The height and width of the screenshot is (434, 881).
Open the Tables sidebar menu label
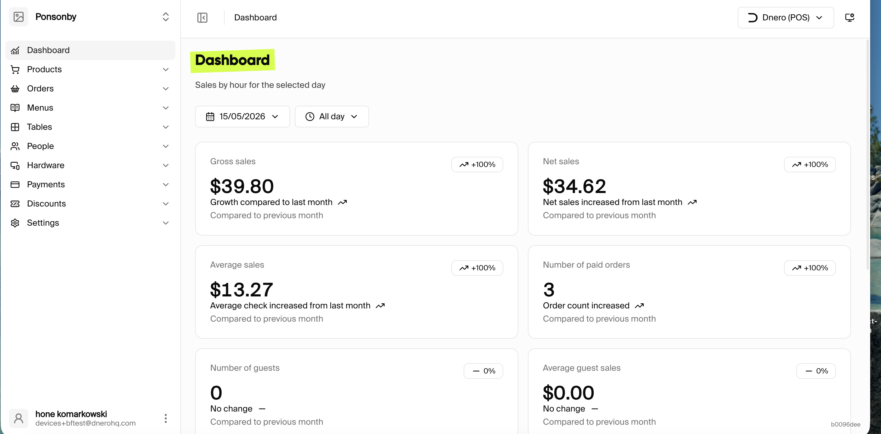click(x=39, y=127)
